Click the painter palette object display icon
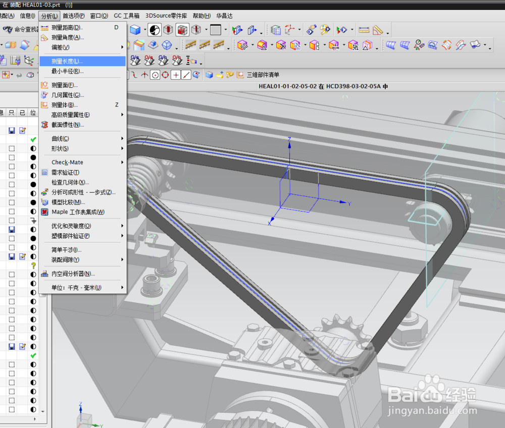 [325, 30]
